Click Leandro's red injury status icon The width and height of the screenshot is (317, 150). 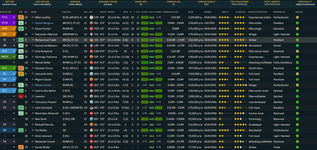(x=21, y=96)
